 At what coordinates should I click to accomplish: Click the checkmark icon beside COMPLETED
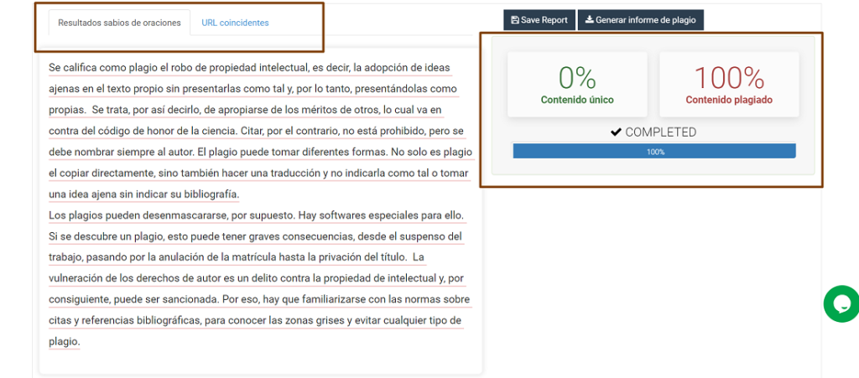tap(616, 132)
